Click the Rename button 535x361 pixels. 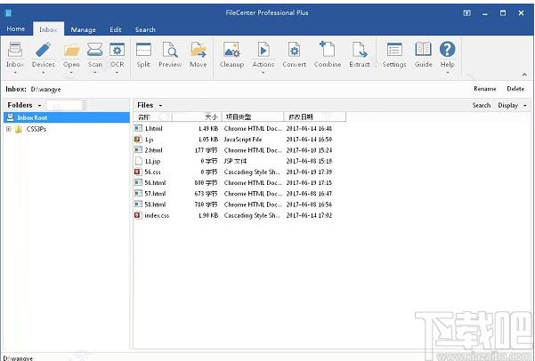485,89
